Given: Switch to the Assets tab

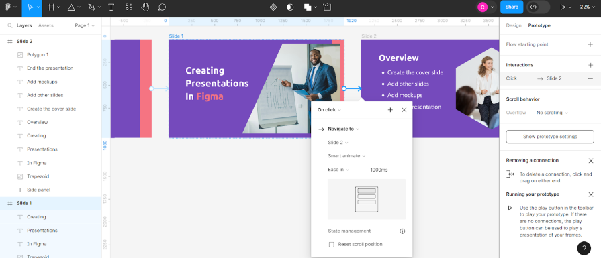Looking at the screenshot, I should pyautogui.click(x=46, y=25).
